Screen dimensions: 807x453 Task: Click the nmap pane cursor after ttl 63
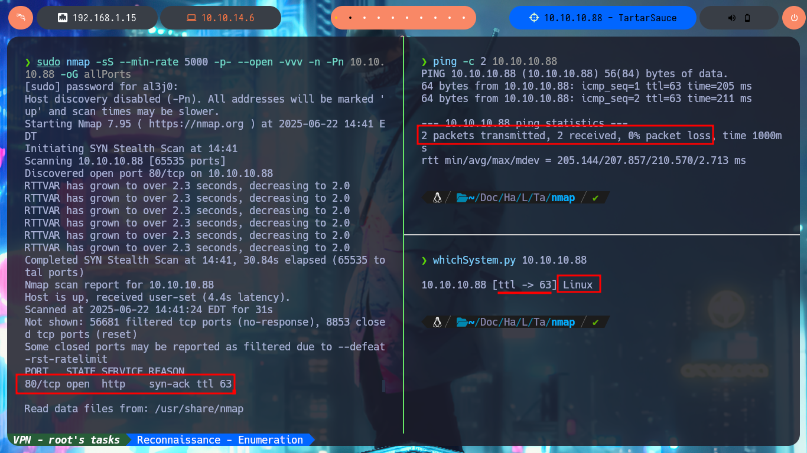point(383,386)
